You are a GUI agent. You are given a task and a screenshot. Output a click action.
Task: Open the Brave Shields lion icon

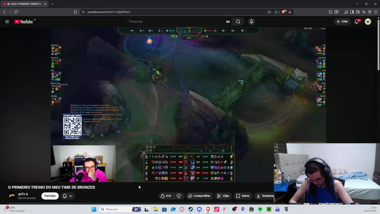click(x=284, y=12)
